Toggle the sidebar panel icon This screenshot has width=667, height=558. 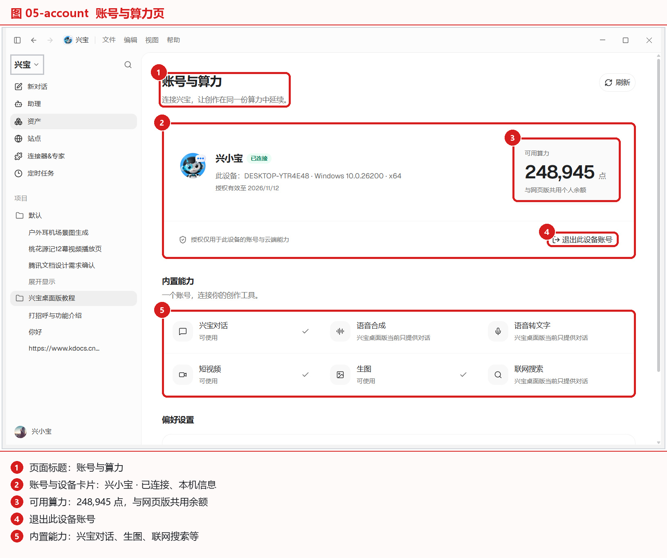(17, 40)
